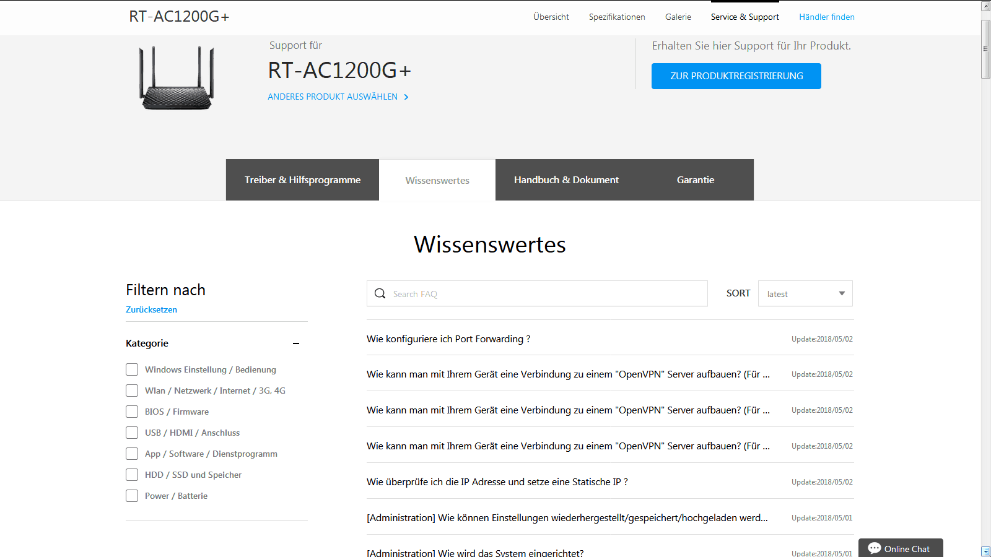Open Handbuch & Dokument tab
The height and width of the screenshot is (557, 991).
click(566, 179)
